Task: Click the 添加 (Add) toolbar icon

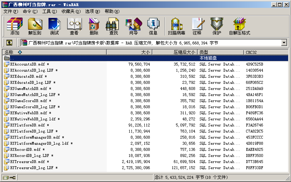Action: coord(15,27)
